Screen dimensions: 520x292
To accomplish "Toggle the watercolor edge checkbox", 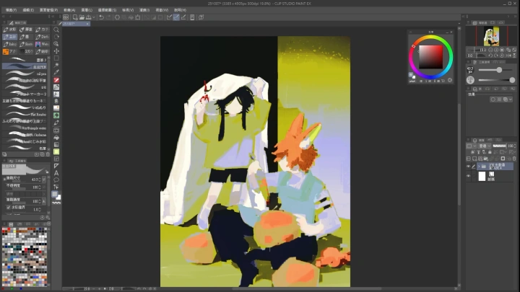I will (9, 206).
